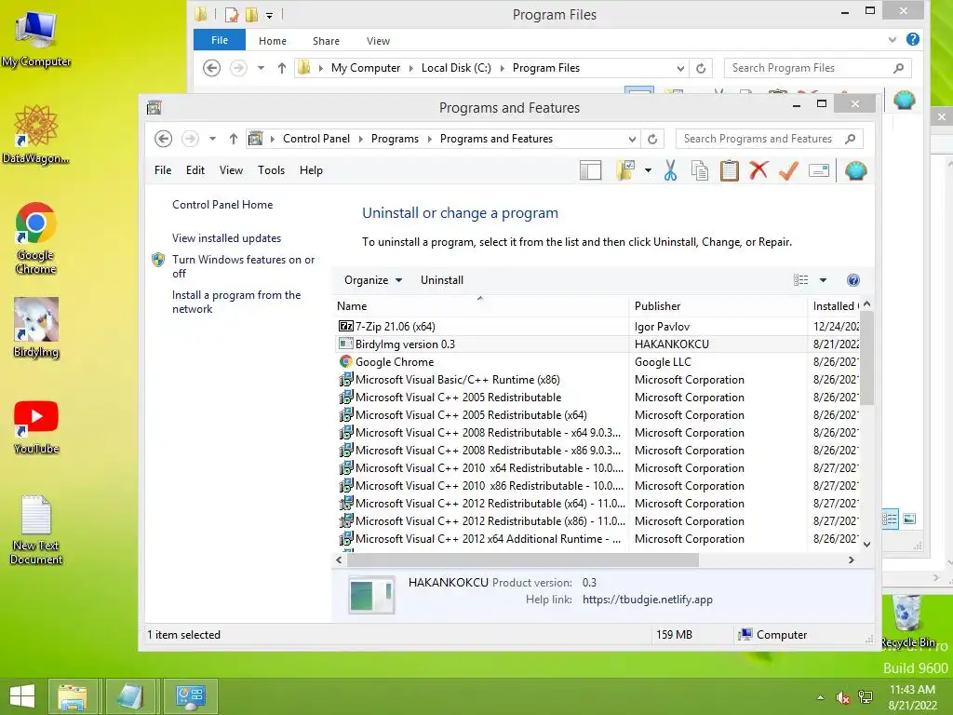Go up one level in Programs and Features
The image size is (953, 715).
(x=233, y=140)
